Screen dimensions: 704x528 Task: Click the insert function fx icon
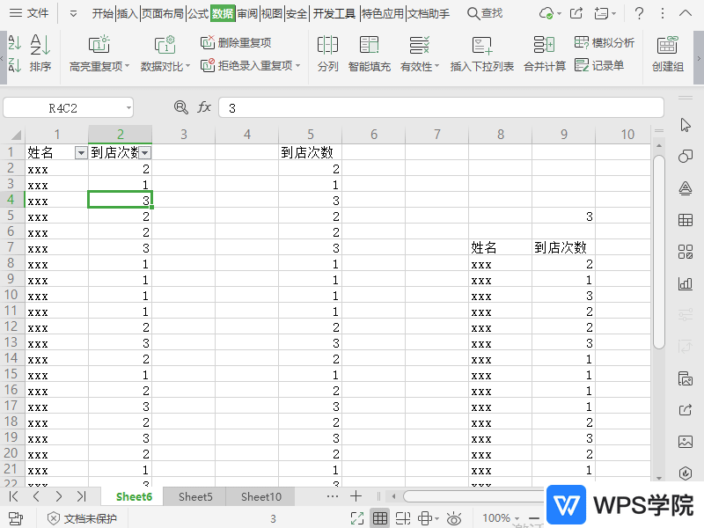coord(204,106)
